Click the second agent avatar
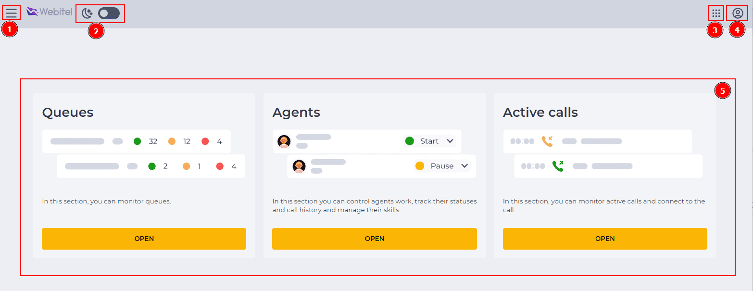Screen dimensions: 753x291 (299, 166)
